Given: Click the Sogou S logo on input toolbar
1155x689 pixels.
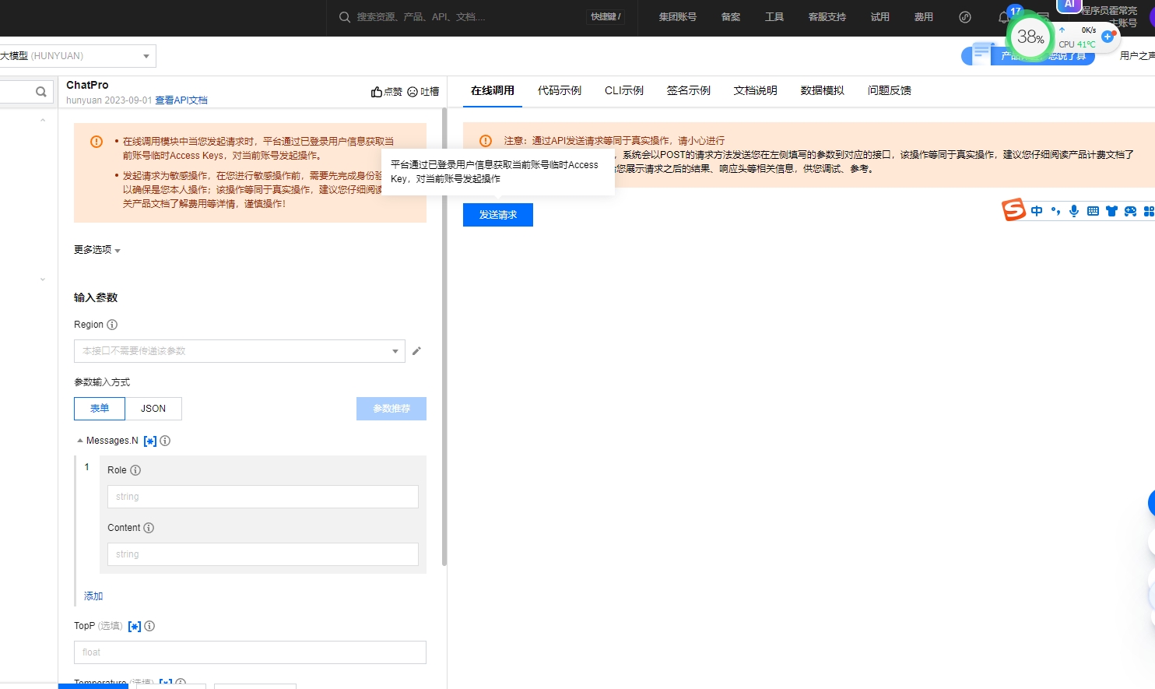Looking at the screenshot, I should [x=1013, y=209].
